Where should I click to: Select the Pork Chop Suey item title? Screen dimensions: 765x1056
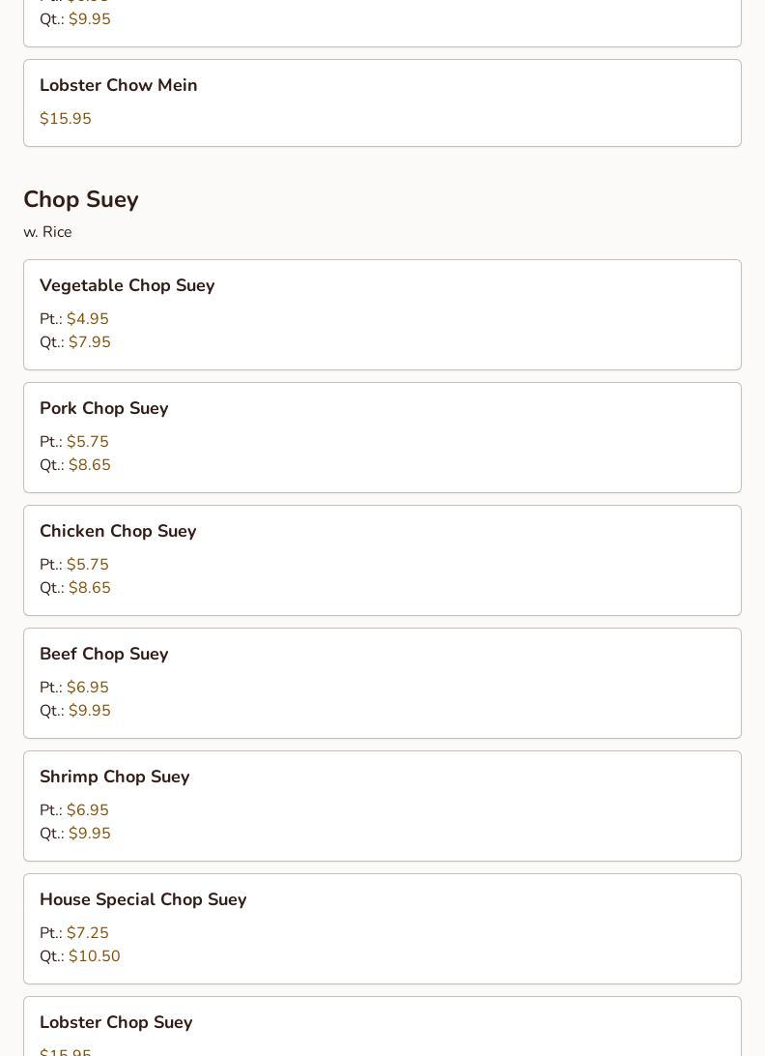103,408
